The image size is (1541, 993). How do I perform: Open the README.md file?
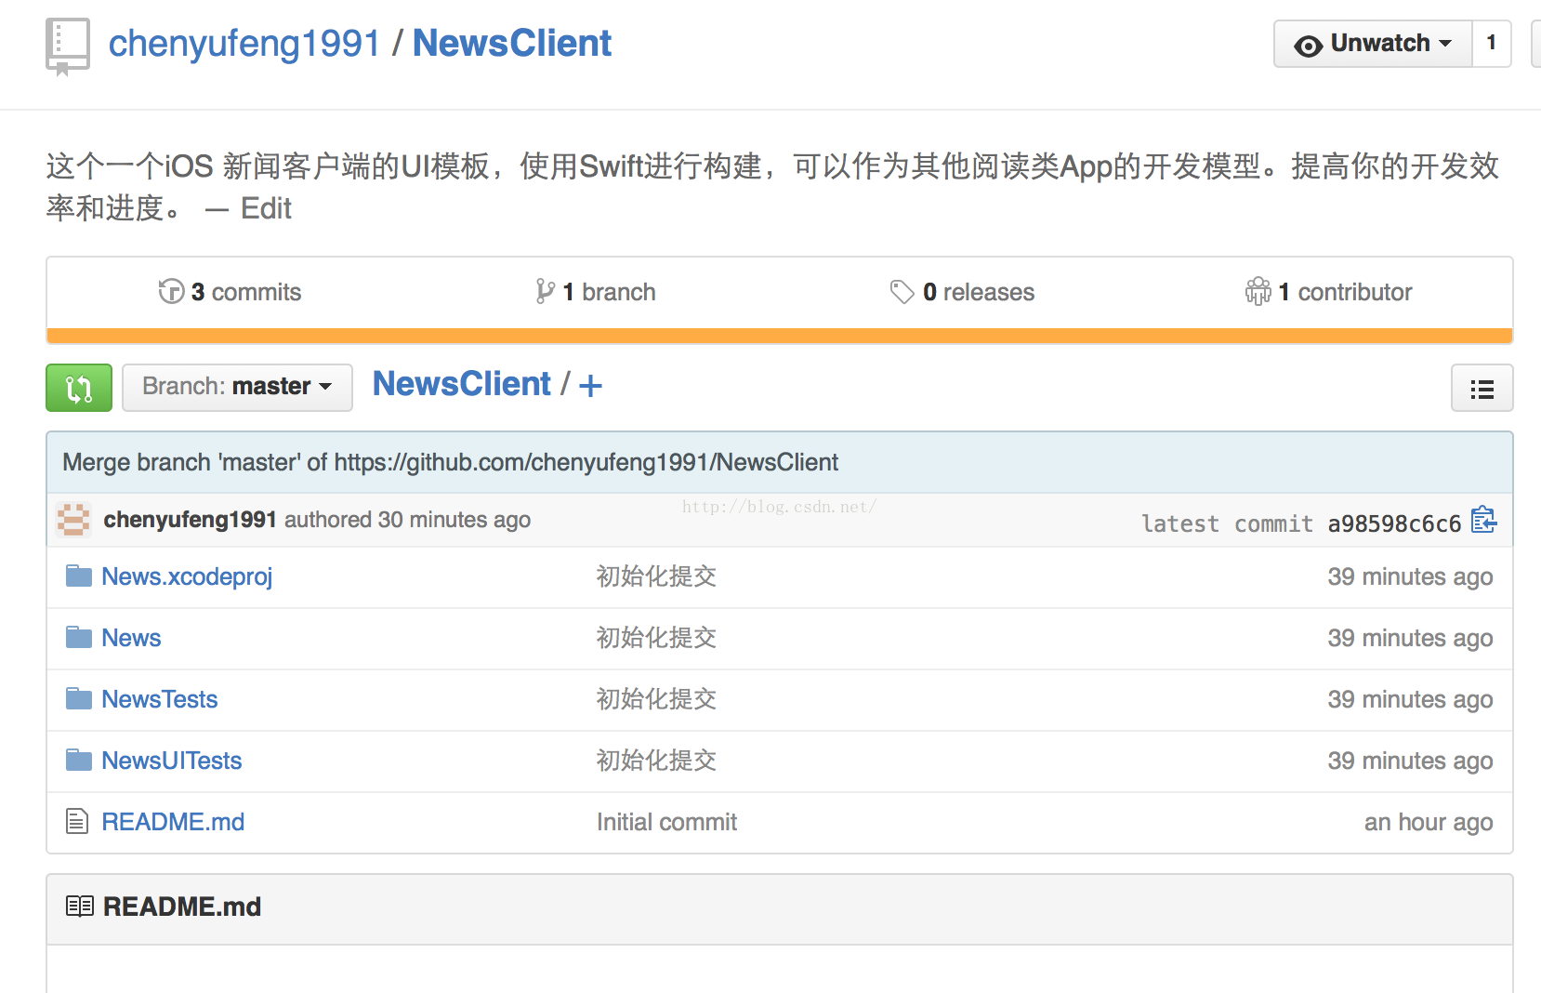(173, 822)
